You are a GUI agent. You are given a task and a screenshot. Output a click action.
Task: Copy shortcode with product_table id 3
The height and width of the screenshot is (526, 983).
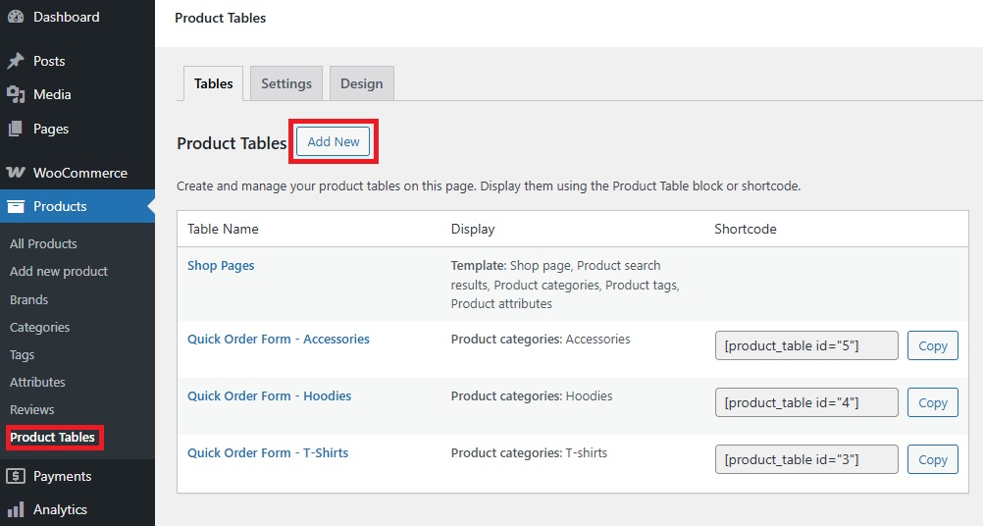932,459
